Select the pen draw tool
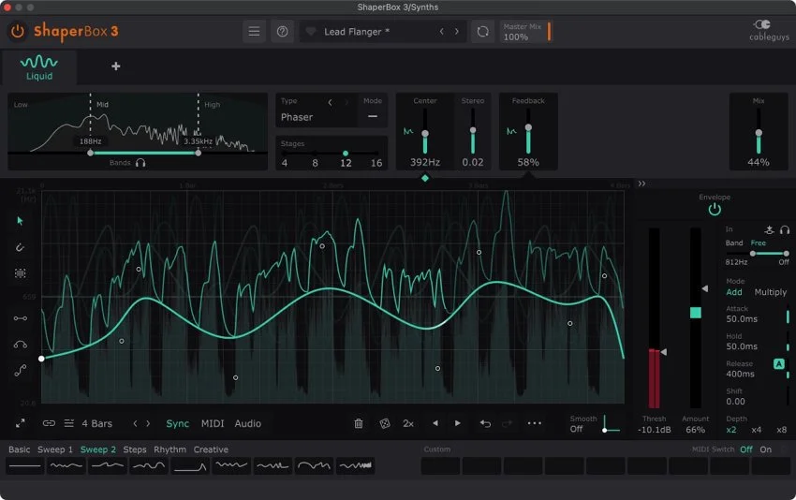Viewport: 796px width, 500px height. pyautogui.click(x=20, y=247)
